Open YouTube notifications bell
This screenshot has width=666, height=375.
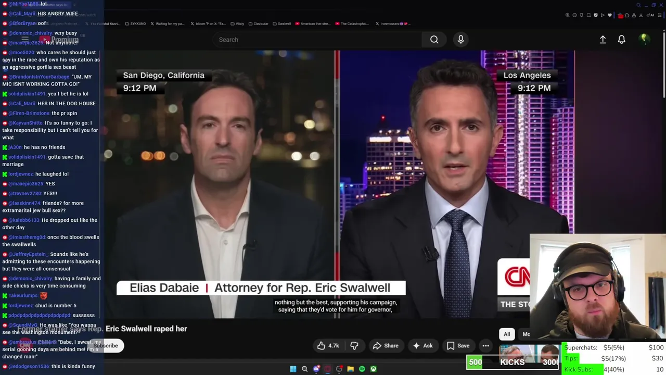(621, 40)
